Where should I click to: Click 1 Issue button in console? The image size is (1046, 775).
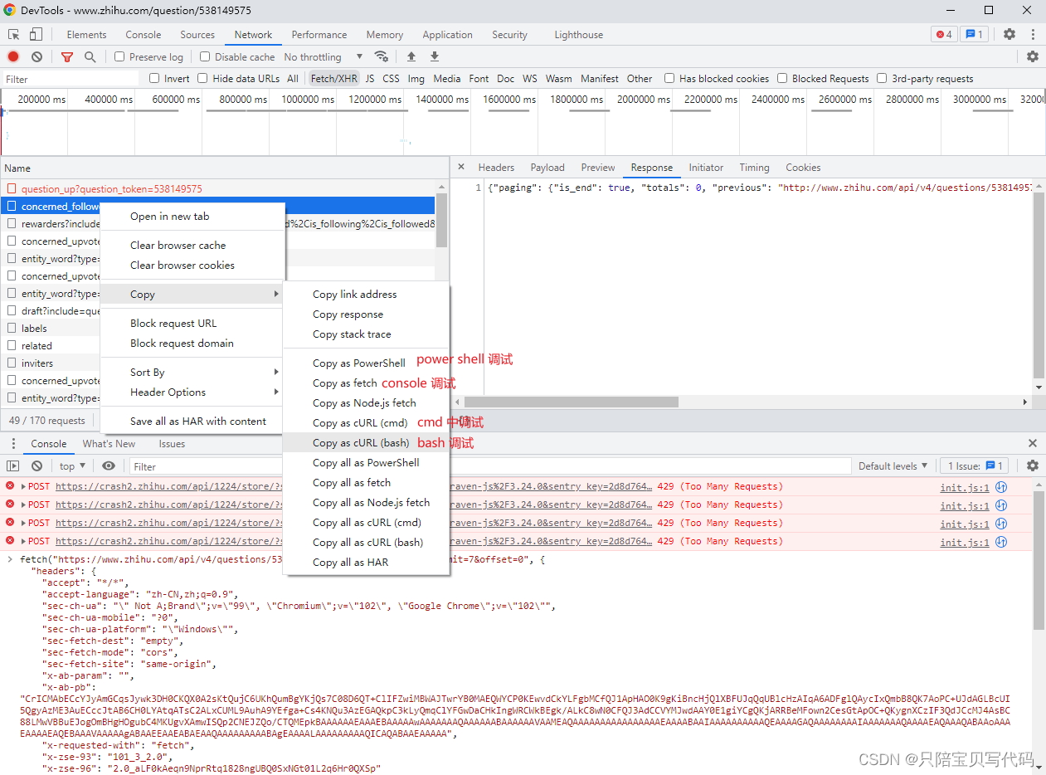(975, 465)
